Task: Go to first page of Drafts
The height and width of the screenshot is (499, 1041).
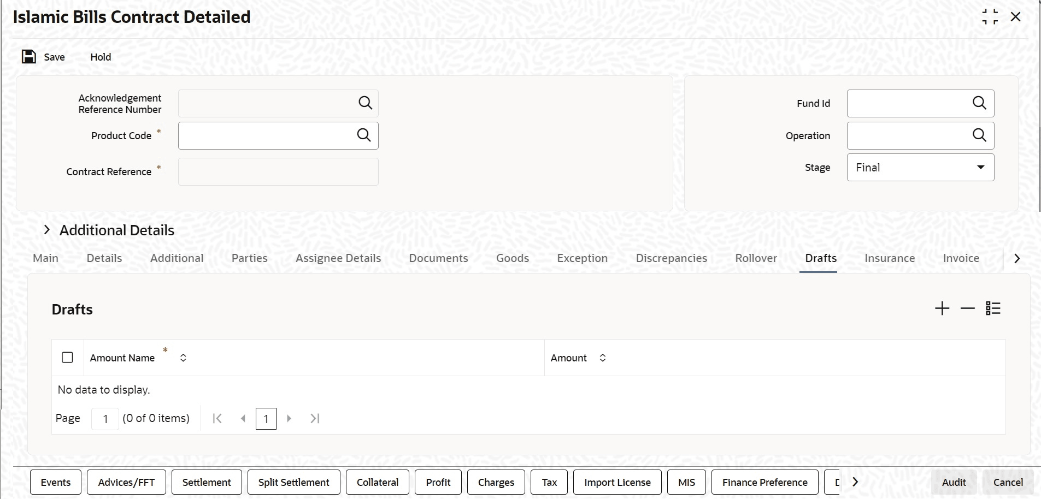Action: click(217, 419)
